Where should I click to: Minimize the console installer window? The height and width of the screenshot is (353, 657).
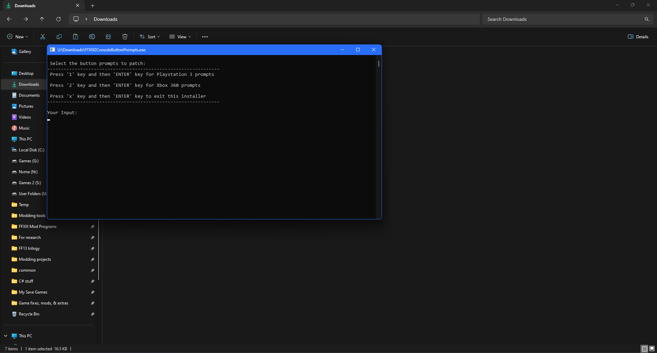342,50
